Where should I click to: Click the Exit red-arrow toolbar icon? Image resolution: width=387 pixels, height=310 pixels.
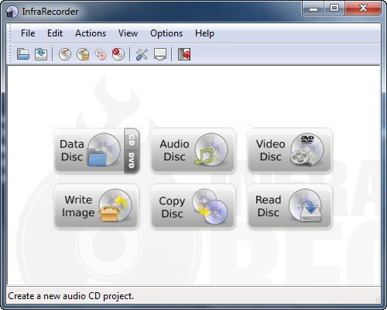pyautogui.click(x=184, y=54)
